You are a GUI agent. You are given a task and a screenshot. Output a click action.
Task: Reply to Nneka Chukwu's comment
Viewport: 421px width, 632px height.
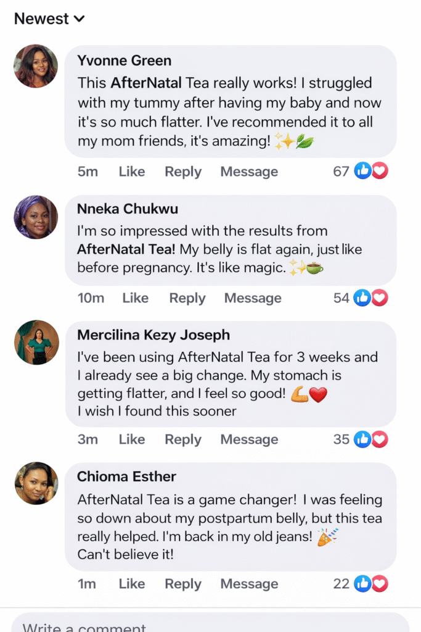187,298
